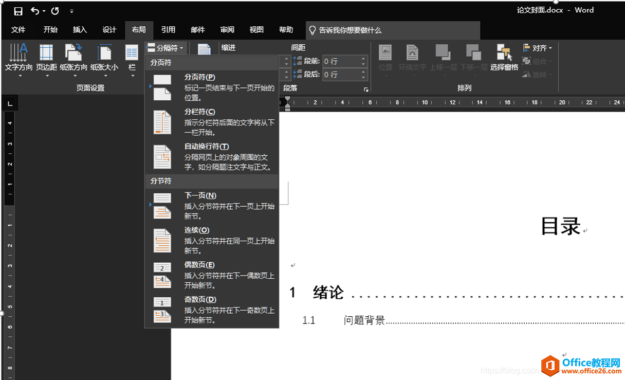
Task: Click the 连续 icon thumbnail
Action: pyautogui.click(x=162, y=240)
